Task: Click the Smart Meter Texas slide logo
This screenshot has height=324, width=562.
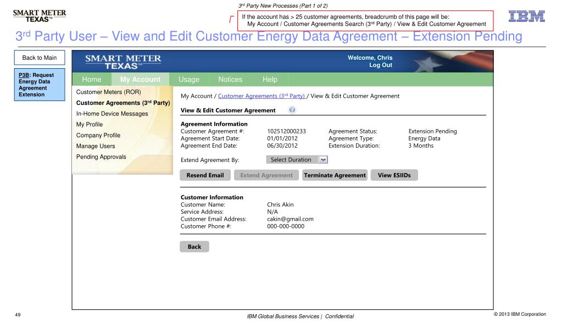Action: point(40,16)
